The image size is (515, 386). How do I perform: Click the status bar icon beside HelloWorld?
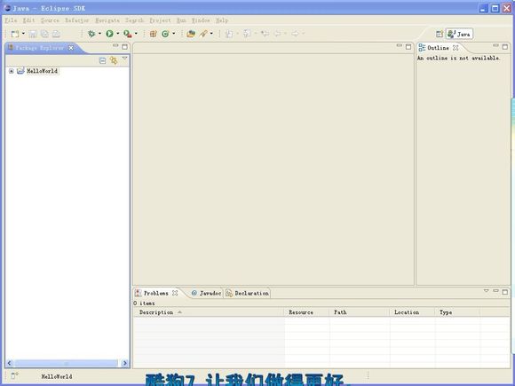click(15, 375)
